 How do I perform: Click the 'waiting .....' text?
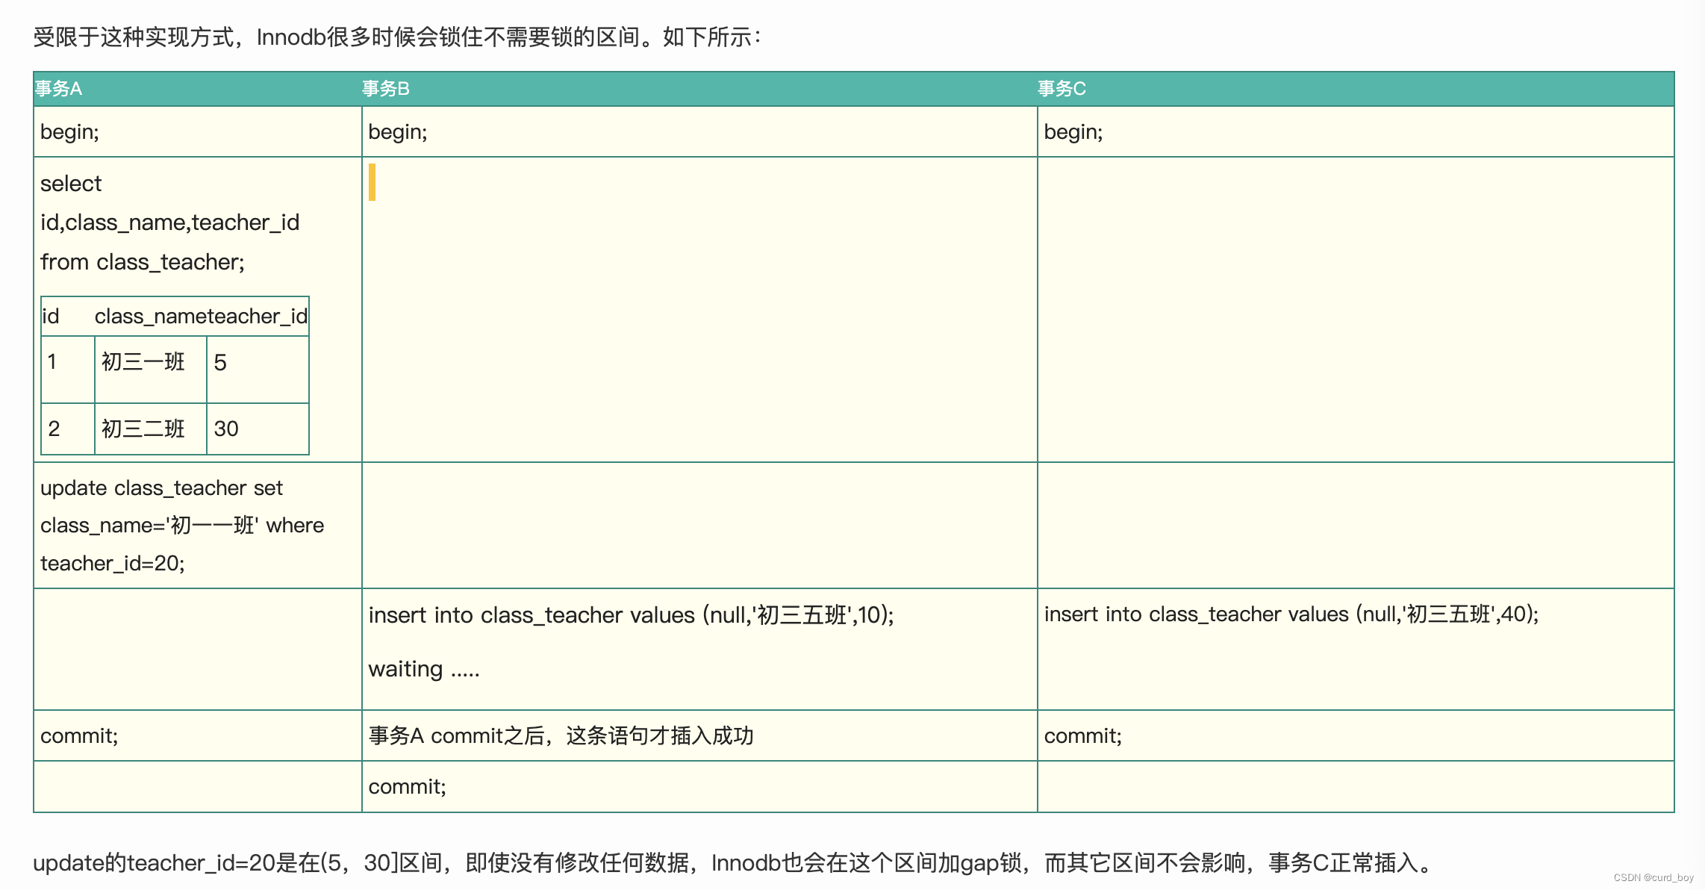(x=424, y=669)
